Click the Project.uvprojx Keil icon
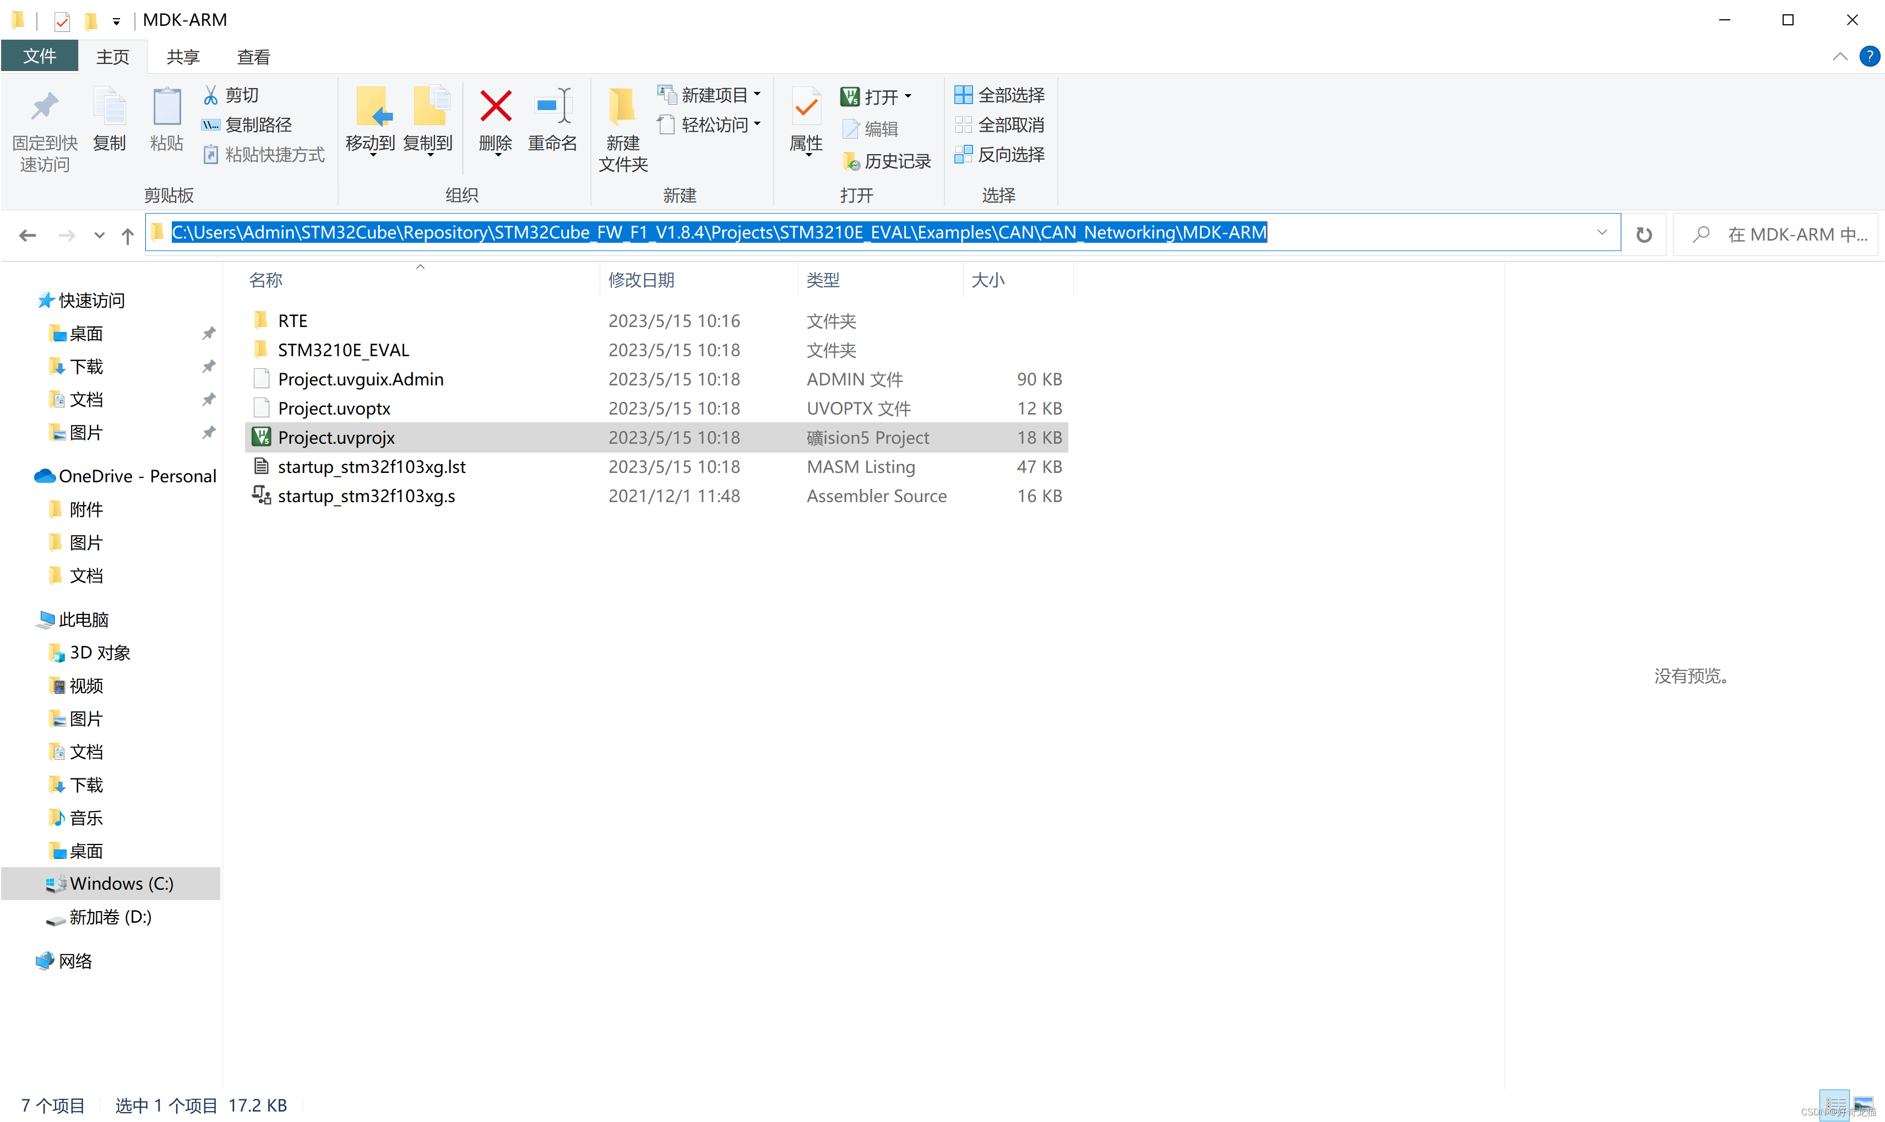The height and width of the screenshot is (1122, 1885). point(262,437)
